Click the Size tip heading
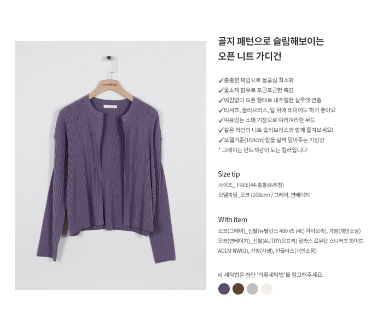Image resolution: width=383 pixels, height=331 pixels. (x=229, y=174)
